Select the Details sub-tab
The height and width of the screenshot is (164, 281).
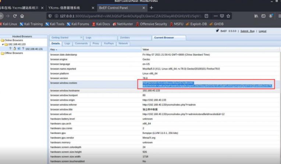[56, 44]
